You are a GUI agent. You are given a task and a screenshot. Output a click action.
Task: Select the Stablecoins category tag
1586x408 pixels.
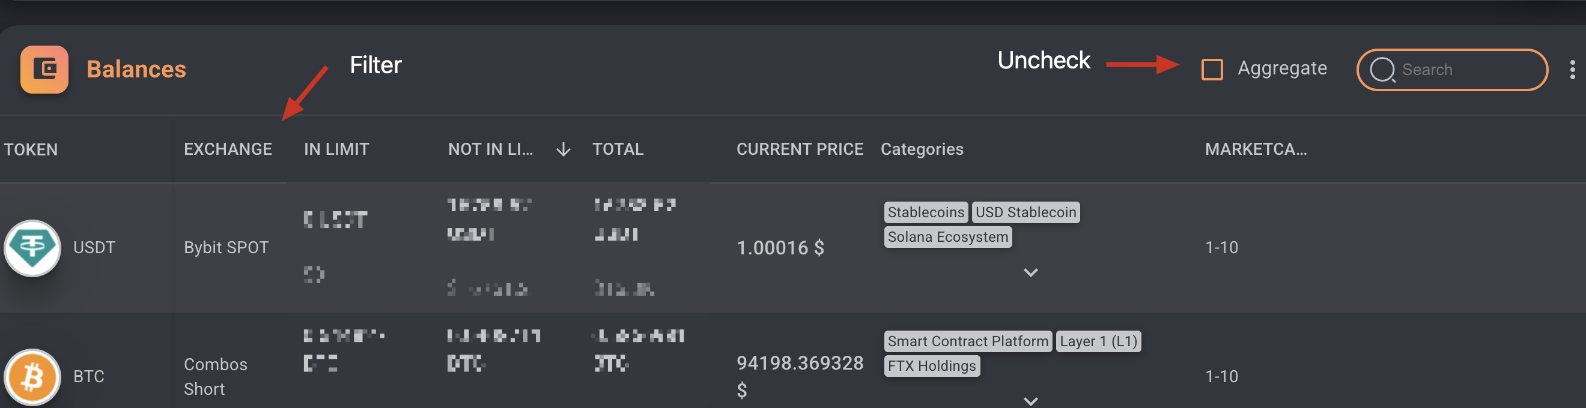[x=925, y=212]
